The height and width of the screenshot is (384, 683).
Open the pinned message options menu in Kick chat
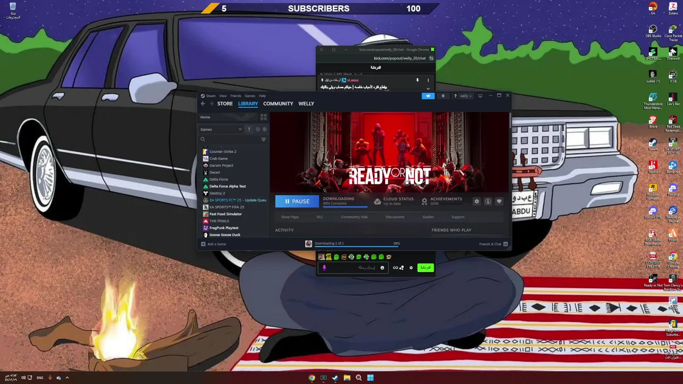pyautogui.click(x=428, y=81)
